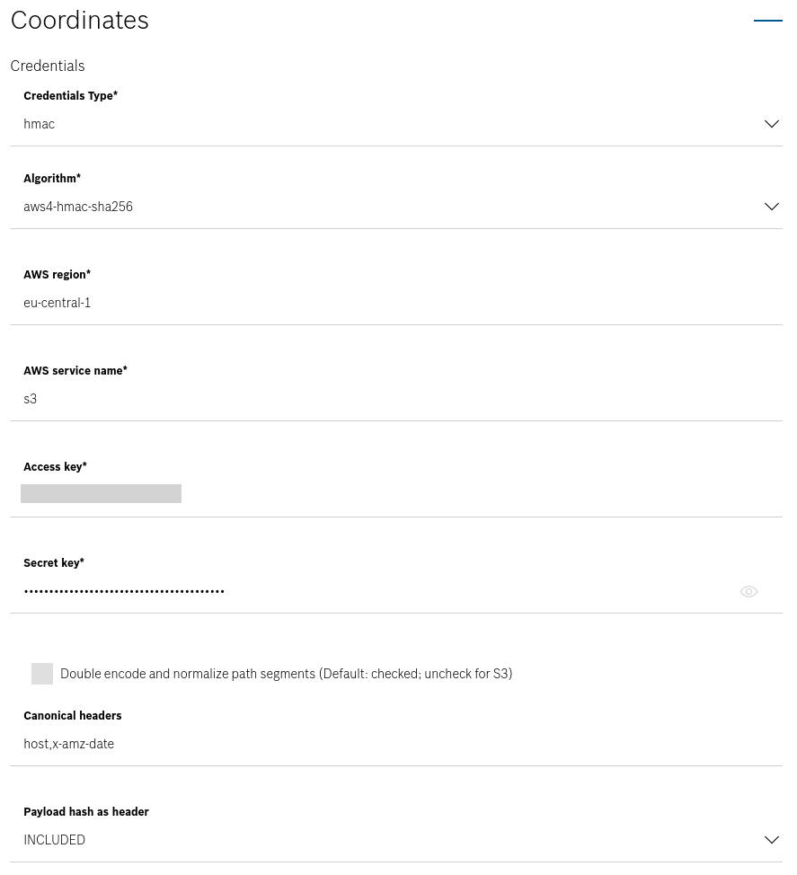Click the masked Access key field
Screen dimensions: 797x875
click(101, 493)
